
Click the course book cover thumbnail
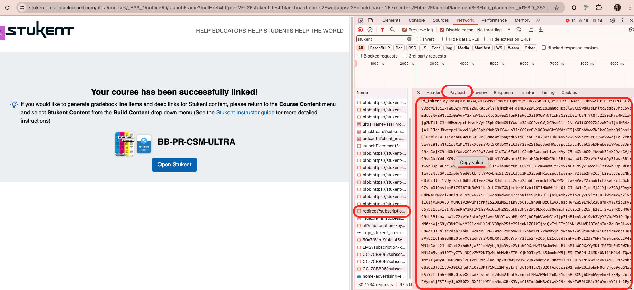tap(125, 144)
